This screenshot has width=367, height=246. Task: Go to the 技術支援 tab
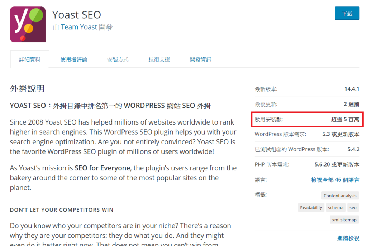click(159, 59)
